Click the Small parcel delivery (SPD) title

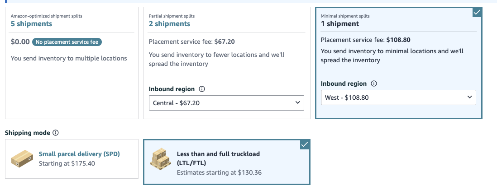tap(79, 154)
